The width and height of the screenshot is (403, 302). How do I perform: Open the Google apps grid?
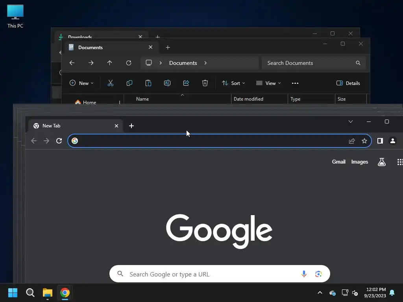pyautogui.click(x=400, y=162)
